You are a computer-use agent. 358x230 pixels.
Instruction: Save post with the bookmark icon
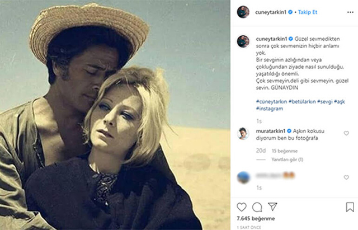[350, 207]
